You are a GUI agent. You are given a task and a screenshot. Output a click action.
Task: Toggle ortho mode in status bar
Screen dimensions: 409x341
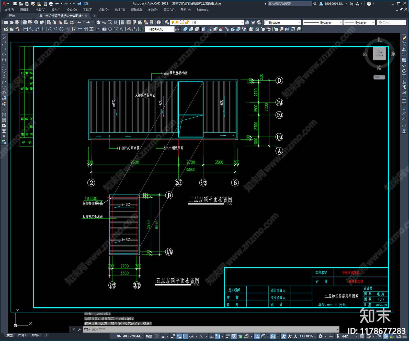pyautogui.click(x=185, y=336)
